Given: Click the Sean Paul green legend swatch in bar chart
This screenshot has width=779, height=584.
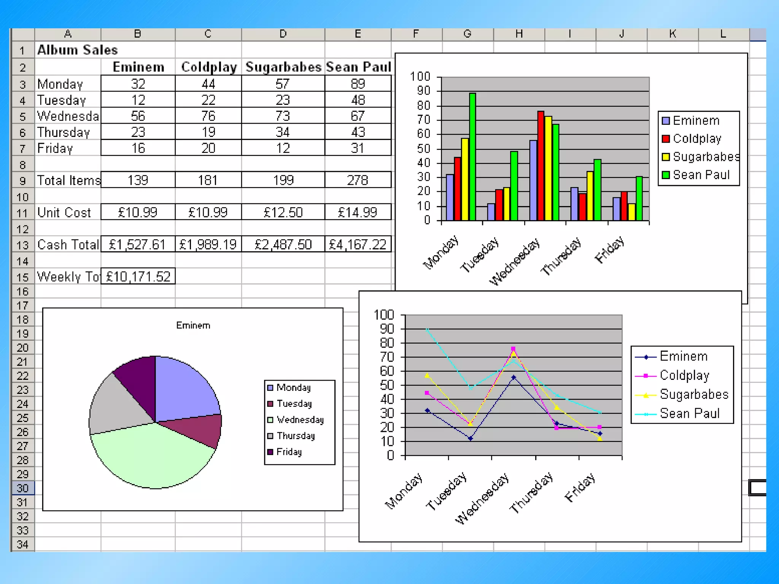Looking at the screenshot, I should click(666, 175).
